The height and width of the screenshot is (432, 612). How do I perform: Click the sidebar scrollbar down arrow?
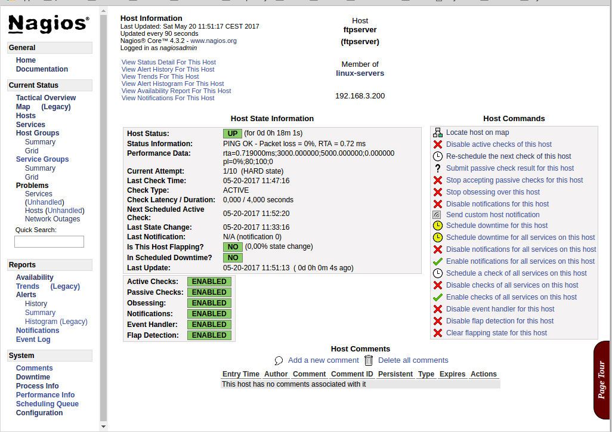coord(103,427)
